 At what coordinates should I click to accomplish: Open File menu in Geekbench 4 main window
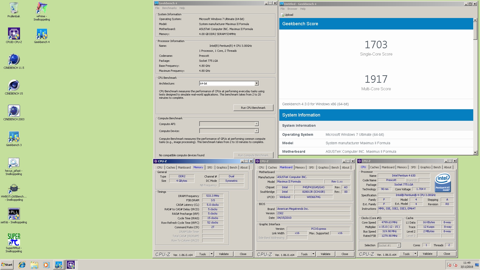coord(157,8)
